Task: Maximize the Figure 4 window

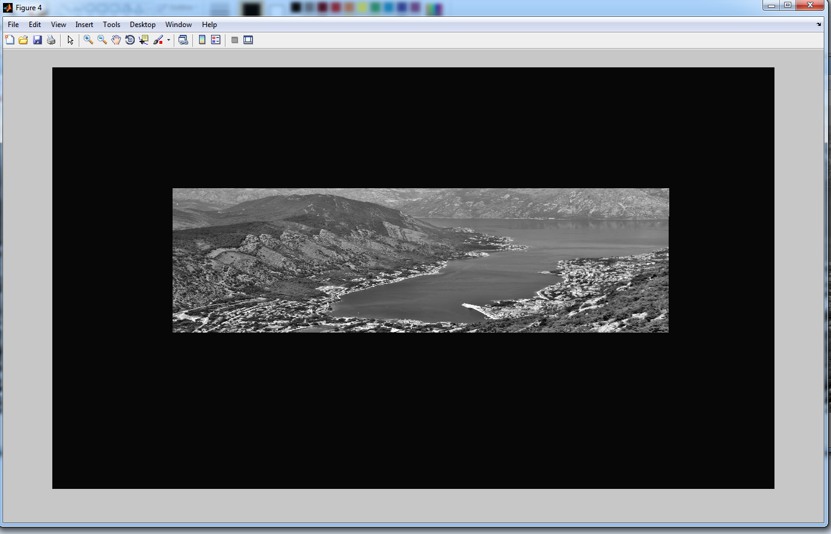Action: [787, 5]
